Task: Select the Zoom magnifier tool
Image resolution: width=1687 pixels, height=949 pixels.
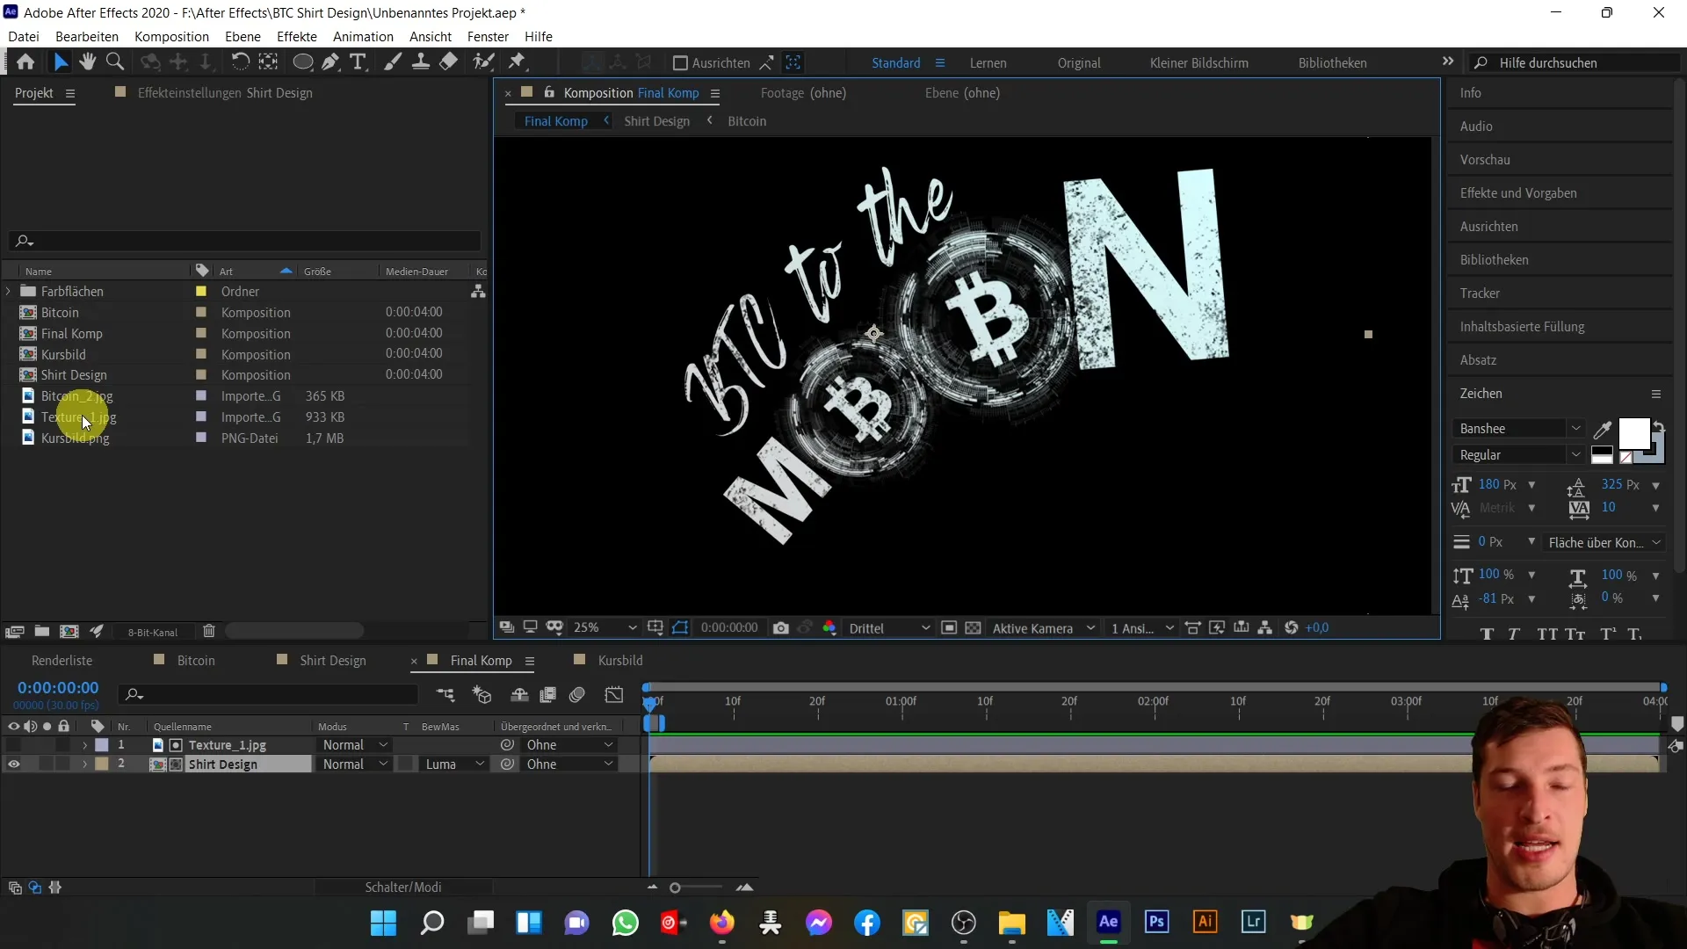Action: [115, 62]
